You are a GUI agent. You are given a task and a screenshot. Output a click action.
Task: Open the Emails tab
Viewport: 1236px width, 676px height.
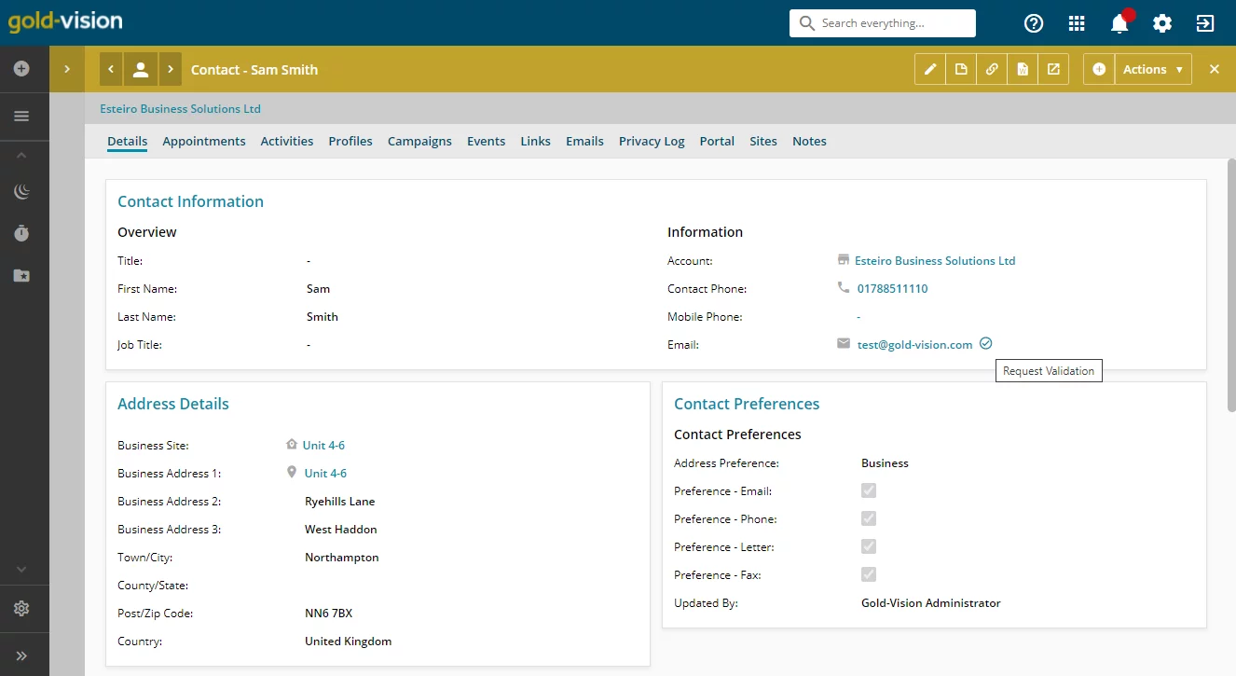(x=584, y=141)
